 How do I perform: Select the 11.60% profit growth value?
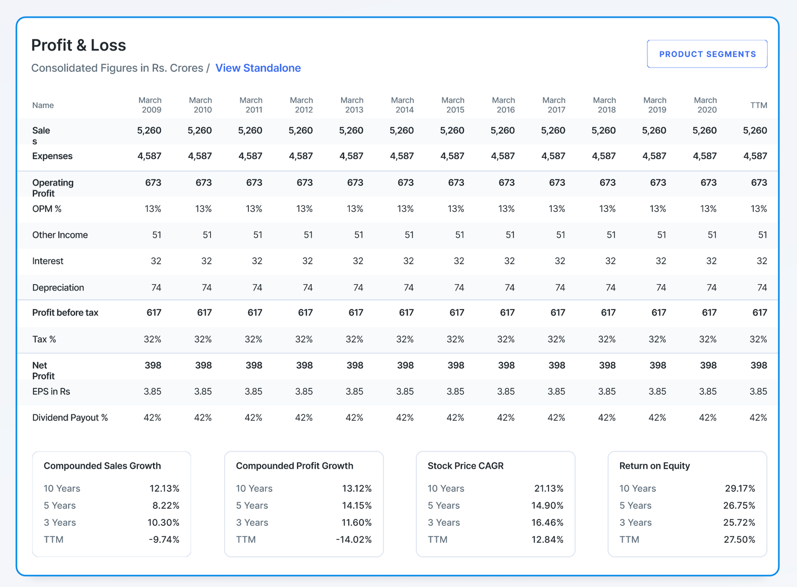357,522
